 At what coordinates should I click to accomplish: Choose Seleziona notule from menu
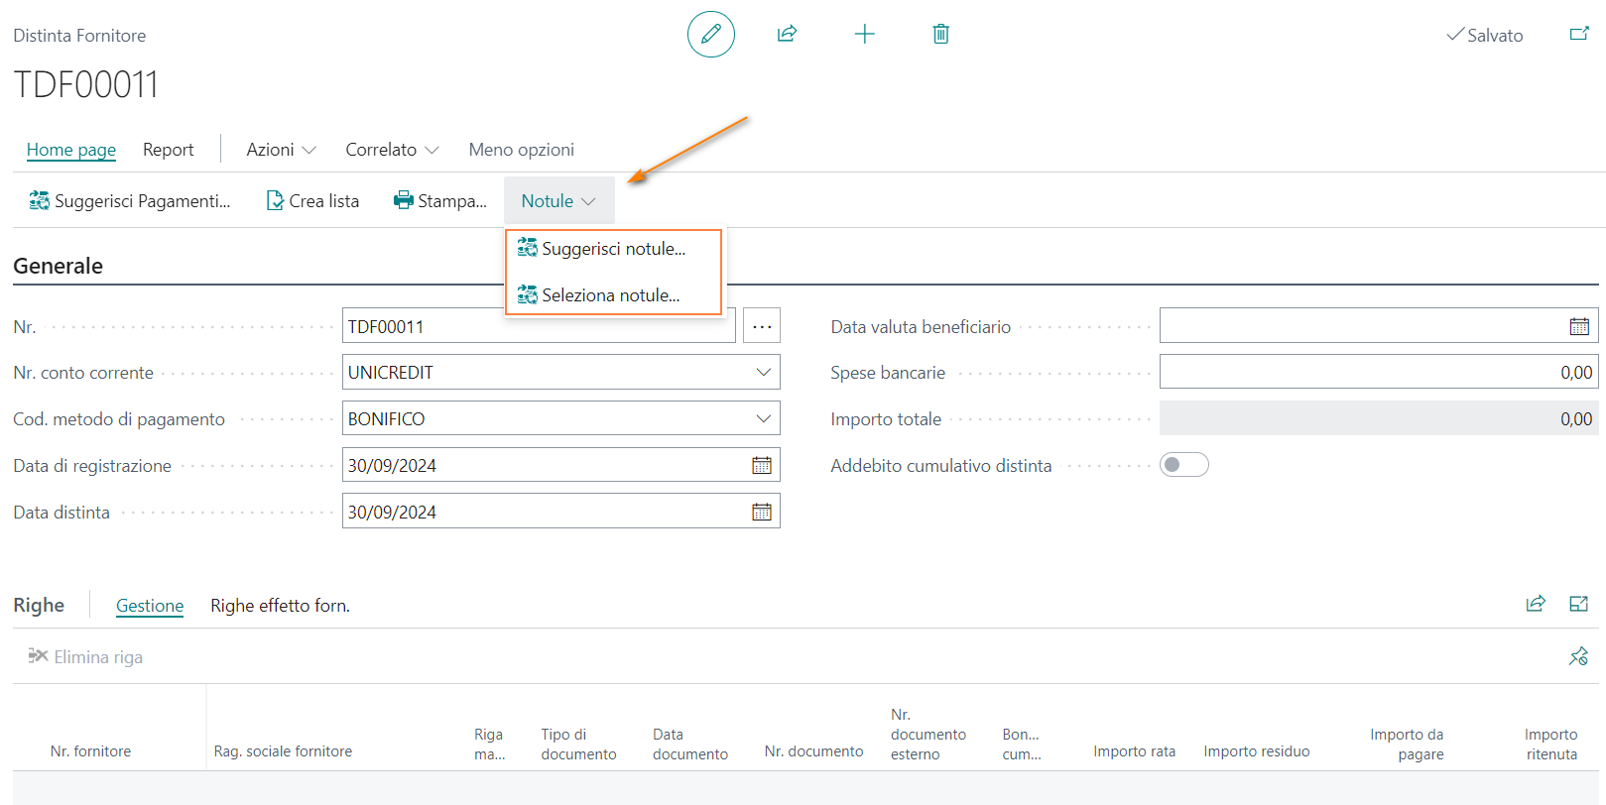pos(610,295)
